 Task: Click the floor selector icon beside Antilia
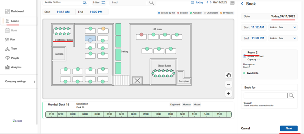85,3
